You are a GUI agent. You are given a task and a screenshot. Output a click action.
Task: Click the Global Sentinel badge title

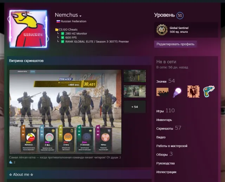[x=179, y=28]
